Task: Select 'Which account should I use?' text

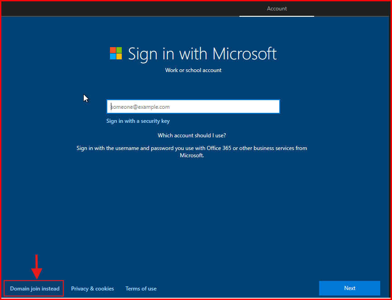Action: [191, 135]
